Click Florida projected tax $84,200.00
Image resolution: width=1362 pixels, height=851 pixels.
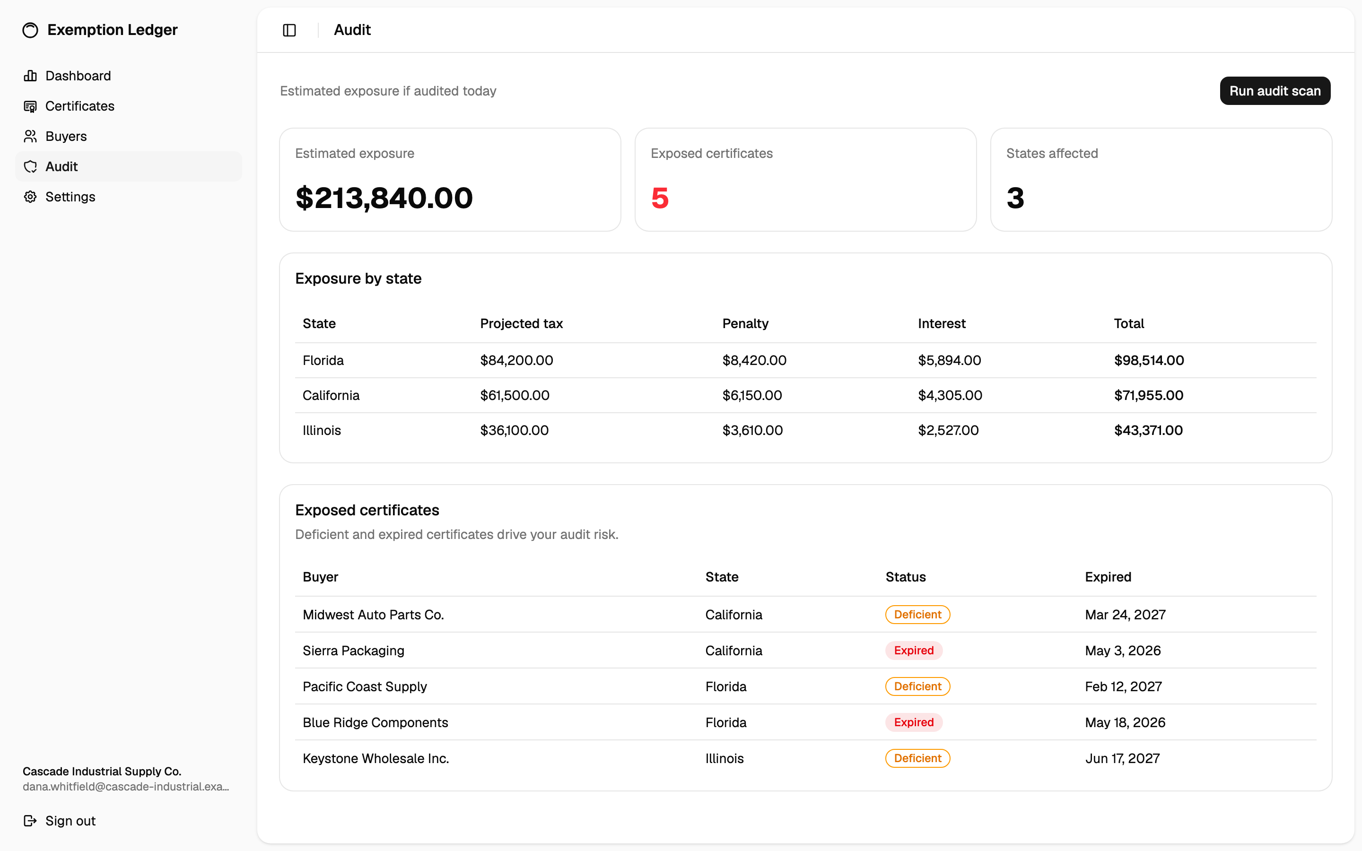pyautogui.click(x=516, y=360)
